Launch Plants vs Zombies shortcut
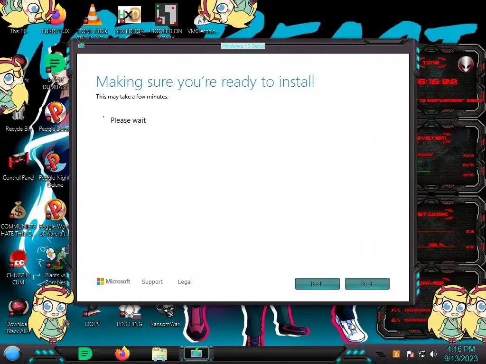This screenshot has width=486, height=364. click(56, 266)
